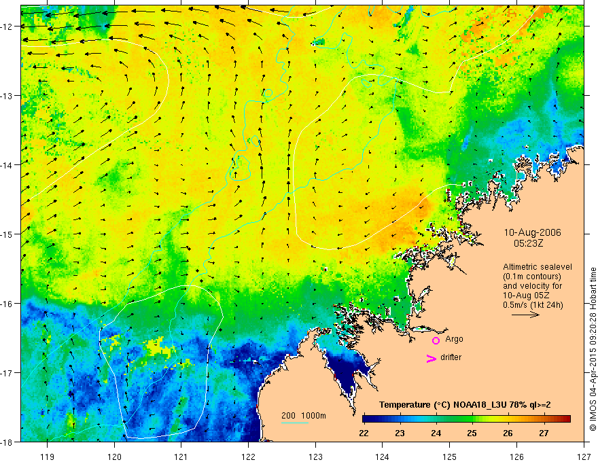The width and height of the screenshot is (598, 462).
Task: Click the 25 value on the colorbar
Action: 472,433
